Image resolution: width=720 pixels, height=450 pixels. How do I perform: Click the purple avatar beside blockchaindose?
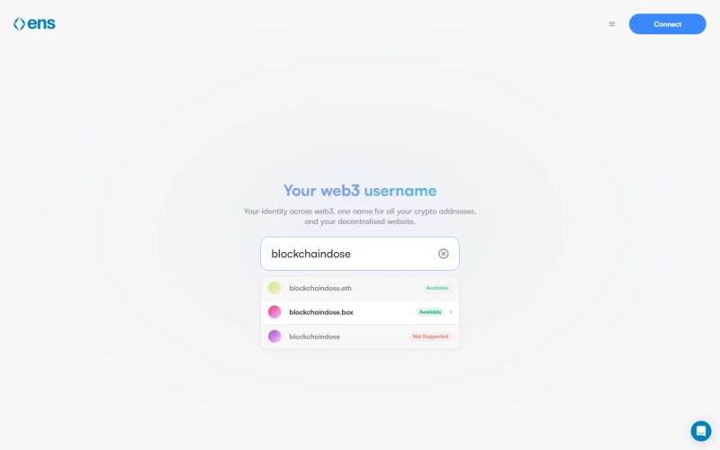coord(274,336)
